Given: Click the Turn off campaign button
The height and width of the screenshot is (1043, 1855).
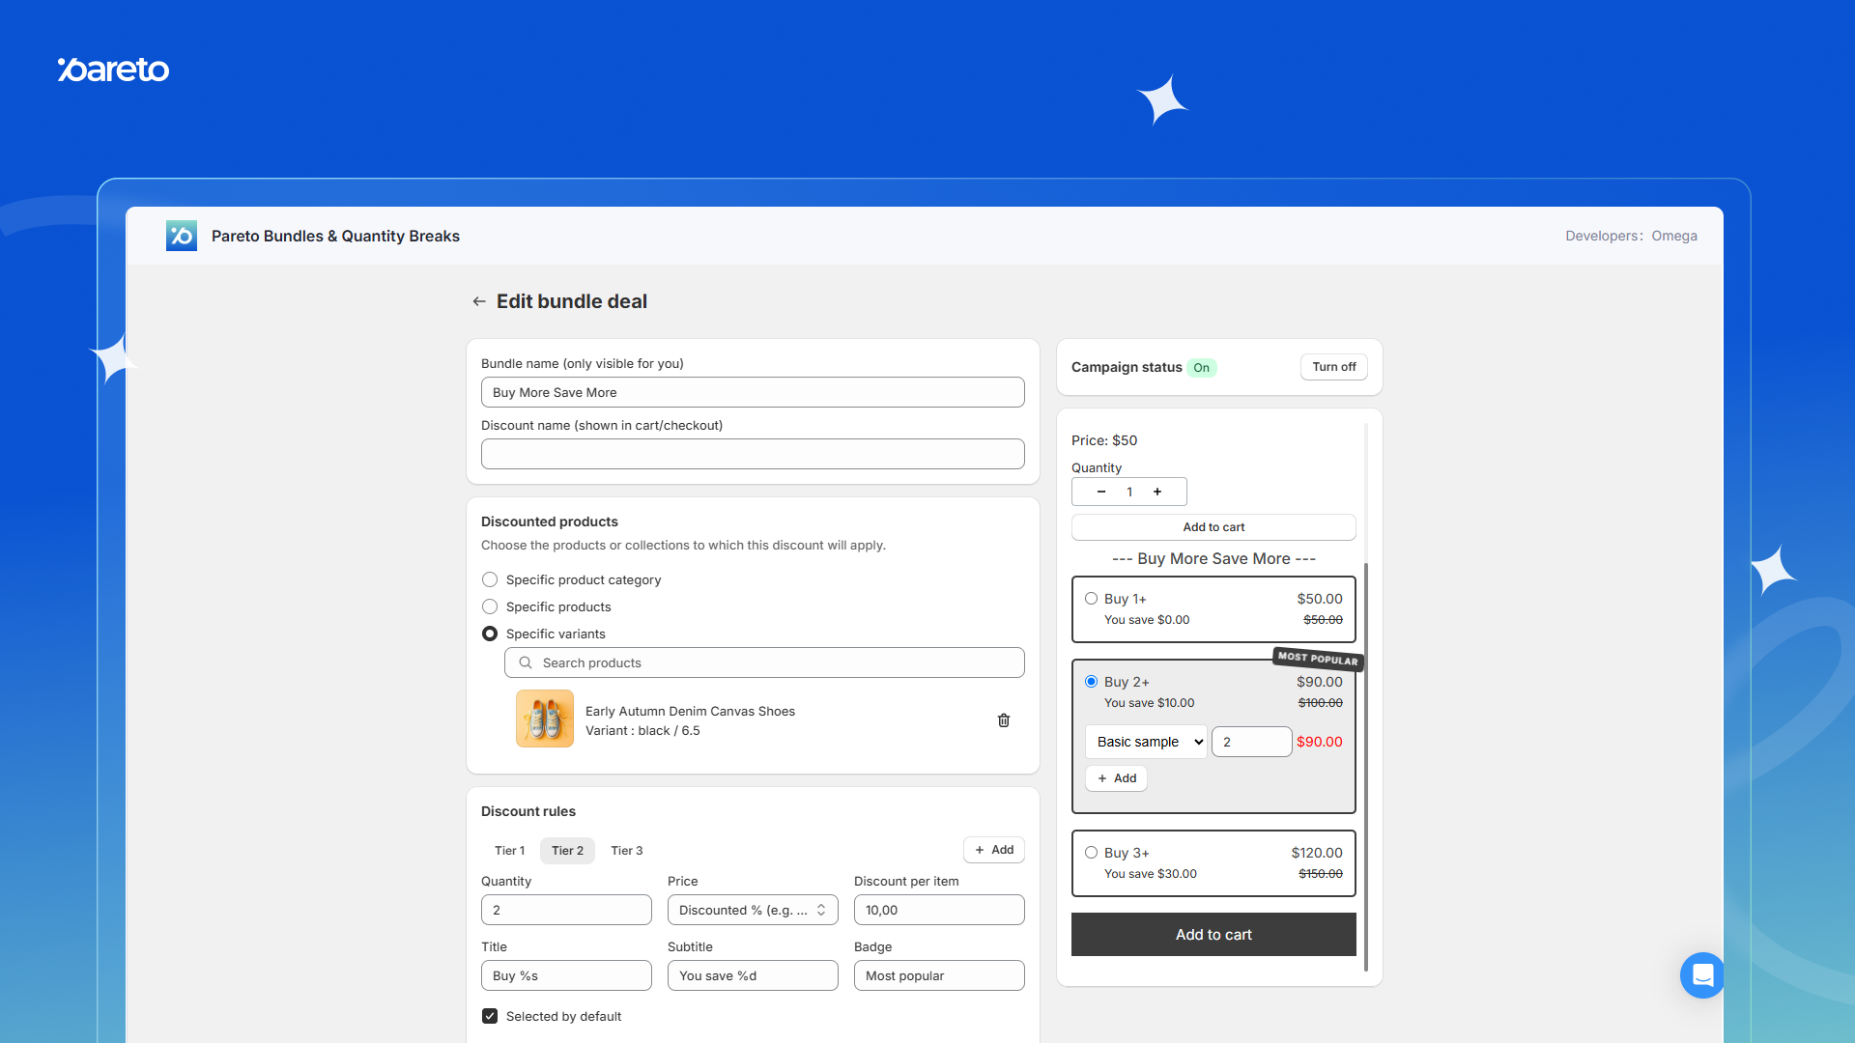Looking at the screenshot, I should coord(1333,367).
